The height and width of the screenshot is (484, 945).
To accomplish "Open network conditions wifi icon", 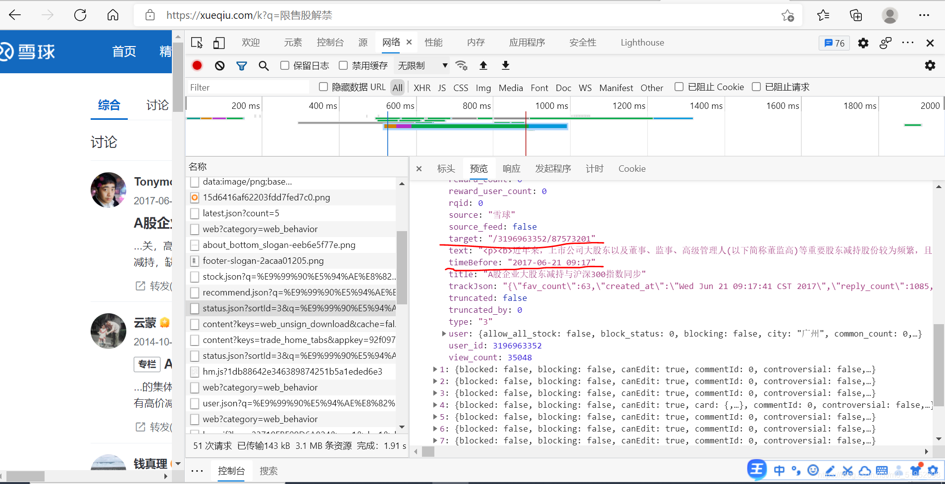I will tap(461, 65).
